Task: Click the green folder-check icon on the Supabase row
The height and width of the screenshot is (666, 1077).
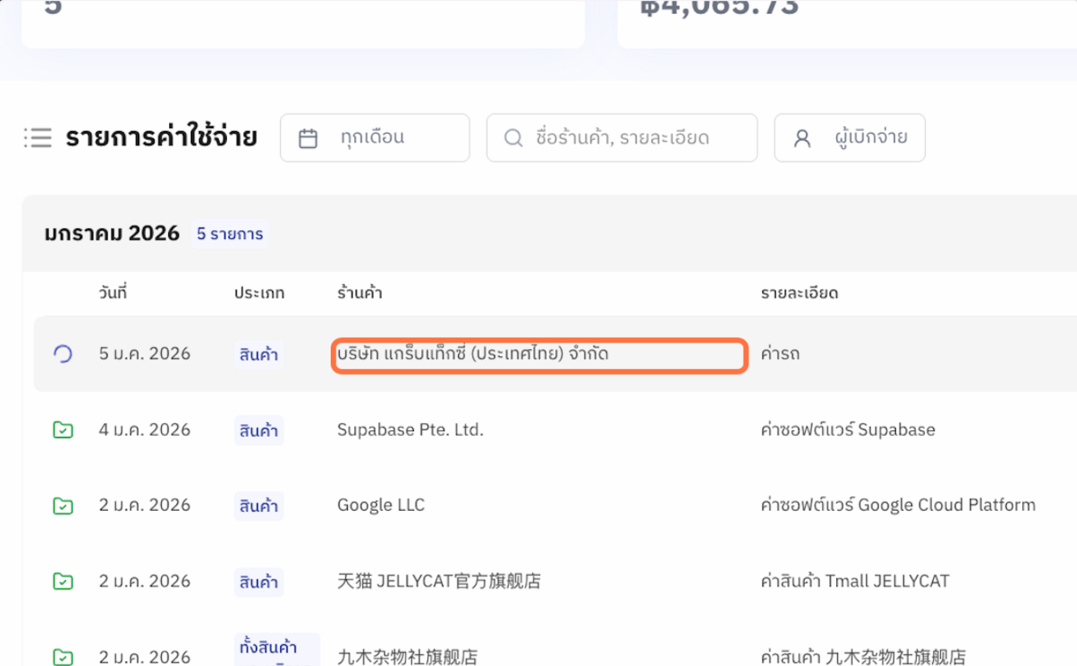Action: [x=62, y=430]
